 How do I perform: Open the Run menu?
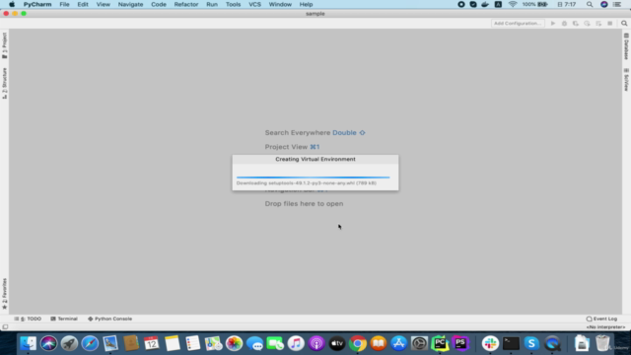(x=212, y=4)
